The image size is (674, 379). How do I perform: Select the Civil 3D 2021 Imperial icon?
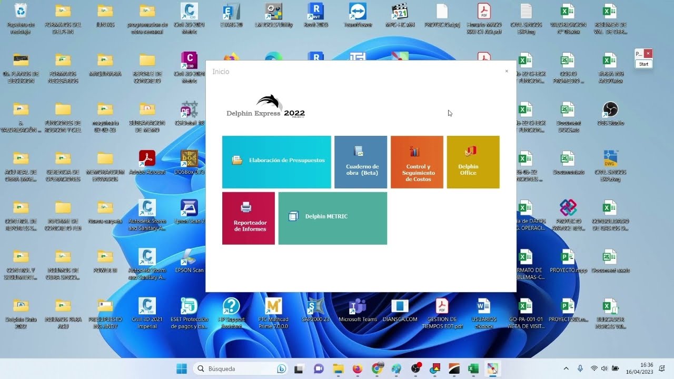[x=147, y=313]
